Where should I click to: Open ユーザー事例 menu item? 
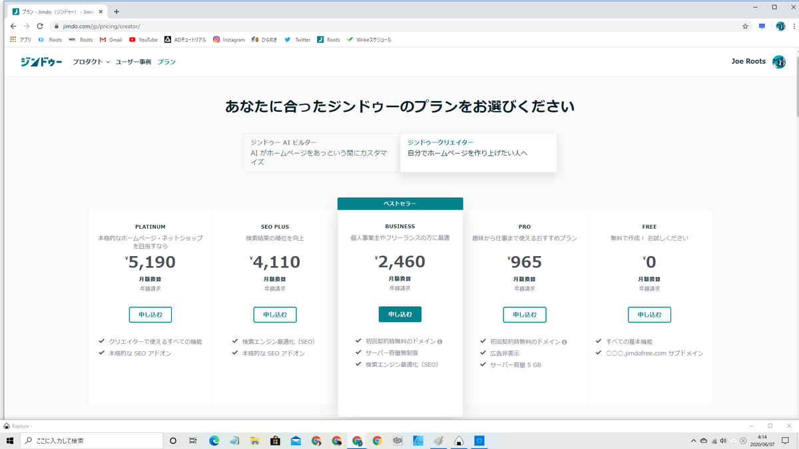(x=133, y=62)
